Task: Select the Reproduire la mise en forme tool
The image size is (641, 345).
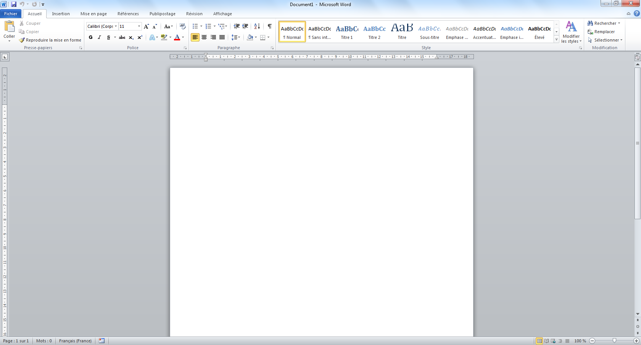Action: click(x=50, y=40)
